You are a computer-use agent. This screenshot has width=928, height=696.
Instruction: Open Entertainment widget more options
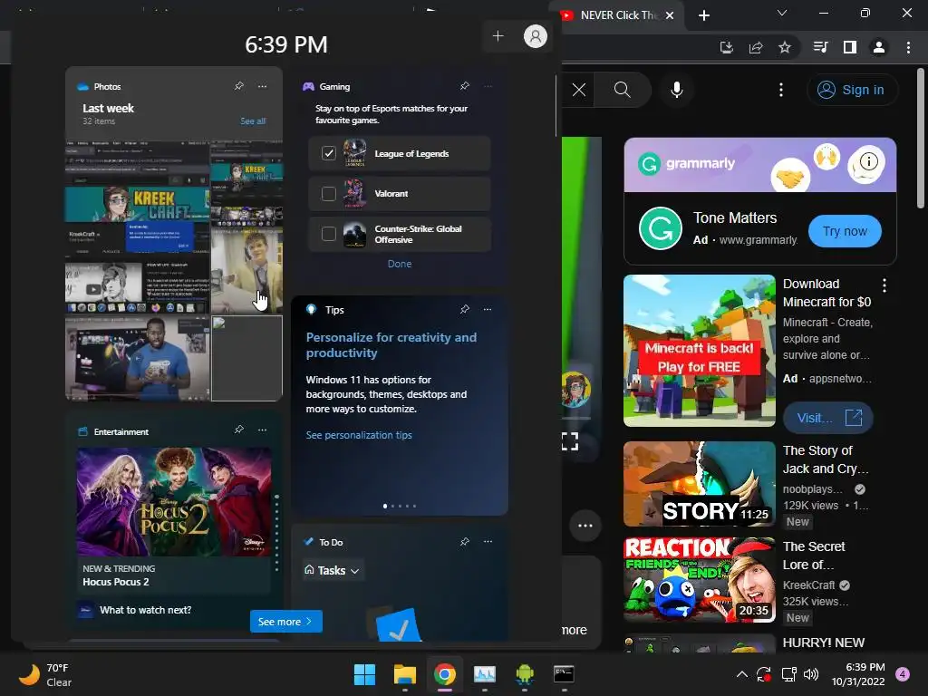coord(262,430)
